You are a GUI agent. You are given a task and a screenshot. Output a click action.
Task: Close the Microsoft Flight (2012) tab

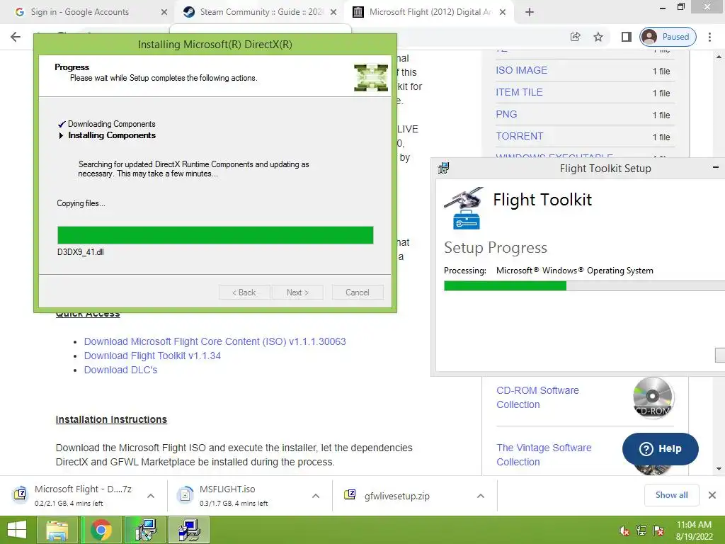(503, 12)
